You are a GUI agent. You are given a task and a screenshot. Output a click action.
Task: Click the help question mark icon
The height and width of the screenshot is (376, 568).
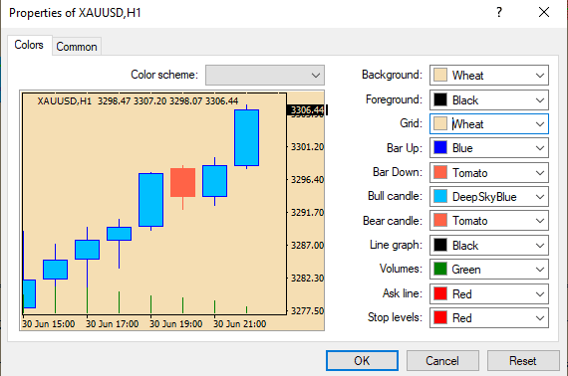click(x=499, y=13)
